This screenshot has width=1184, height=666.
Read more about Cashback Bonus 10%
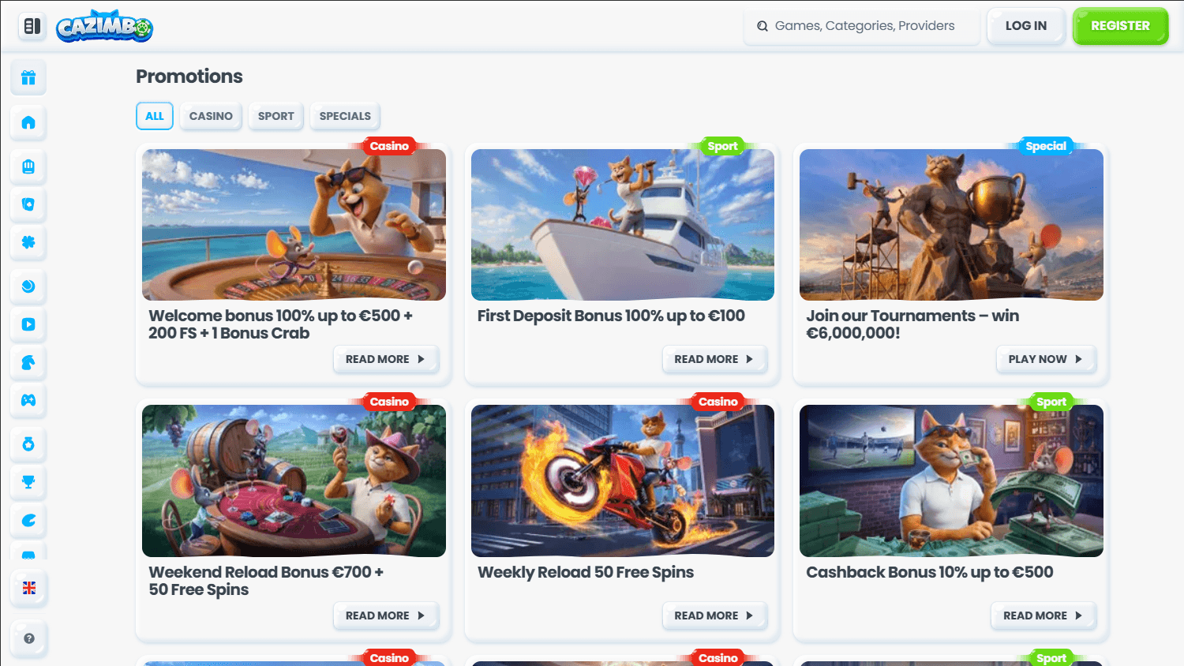tap(1043, 615)
